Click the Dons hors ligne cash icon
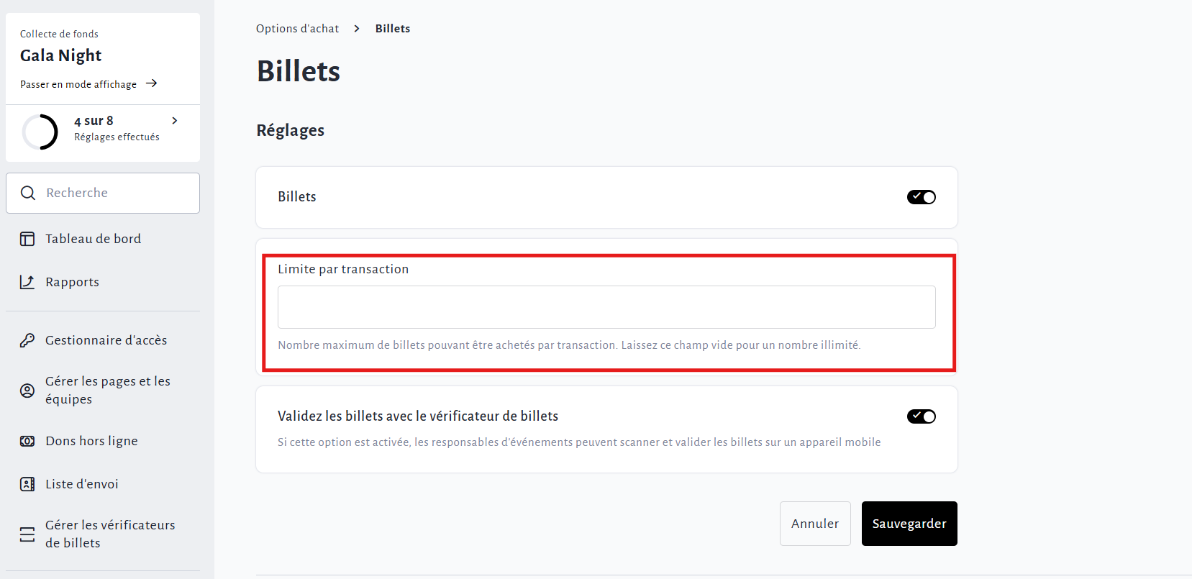The width and height of the screenshot is (1192, 579). pos(27,441)
